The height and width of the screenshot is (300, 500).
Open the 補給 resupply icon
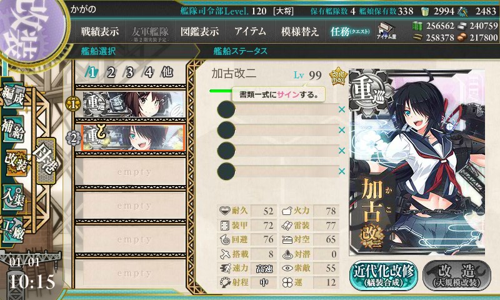point(13,128)
